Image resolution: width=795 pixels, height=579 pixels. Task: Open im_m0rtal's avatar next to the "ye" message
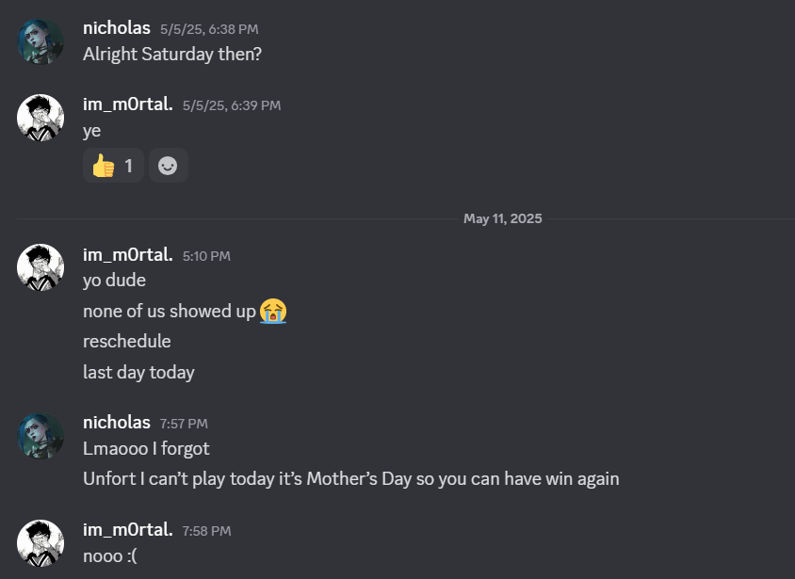pyautogui.click(x=41, y=118)
